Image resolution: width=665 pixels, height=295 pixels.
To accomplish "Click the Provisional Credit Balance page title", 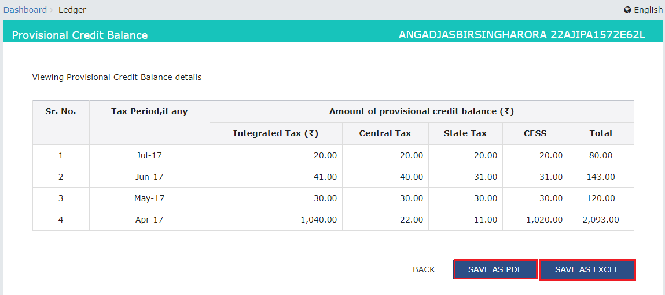I will (x=80, y=35).
